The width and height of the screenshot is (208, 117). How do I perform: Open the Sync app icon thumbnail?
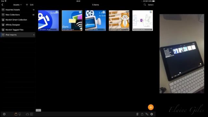(72, 20)
